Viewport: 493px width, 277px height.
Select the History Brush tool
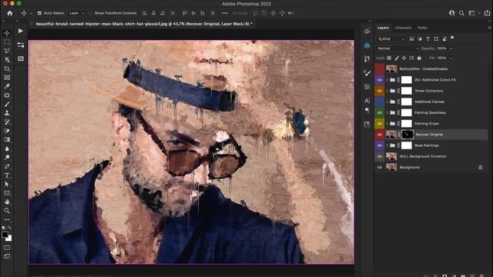tap(7, 122)
